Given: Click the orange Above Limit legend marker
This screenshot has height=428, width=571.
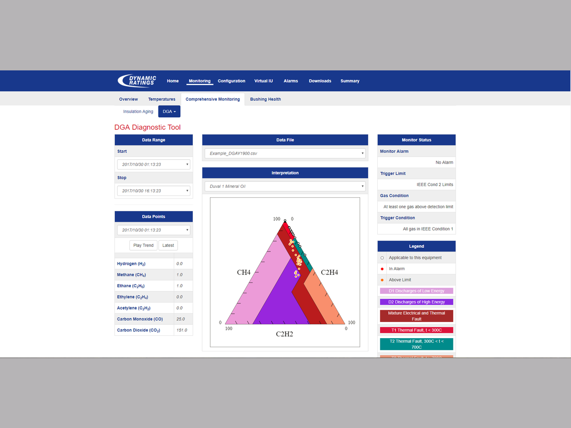Looking at the screenshot, I should tap(382, 280).
